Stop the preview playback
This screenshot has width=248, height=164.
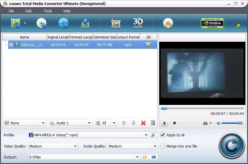pyautogui.click(x=175, y=123)
